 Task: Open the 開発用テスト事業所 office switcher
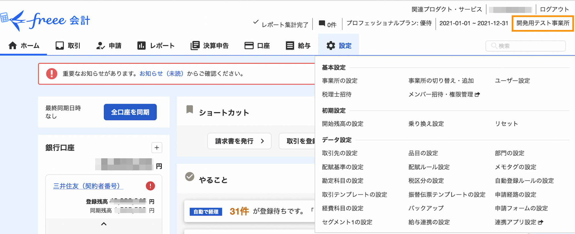pos(543,23)
